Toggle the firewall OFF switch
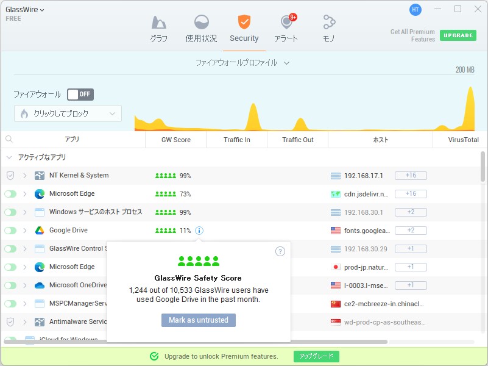This screenshot has height=366, width=488. pyautogui.click(x=80, y=95)
